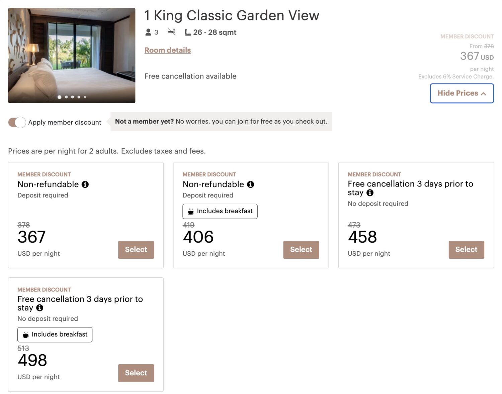Expand the Includes breakfast badge on 406 rate
This screenshot has height=394, width=502.
tap(220, 211)
